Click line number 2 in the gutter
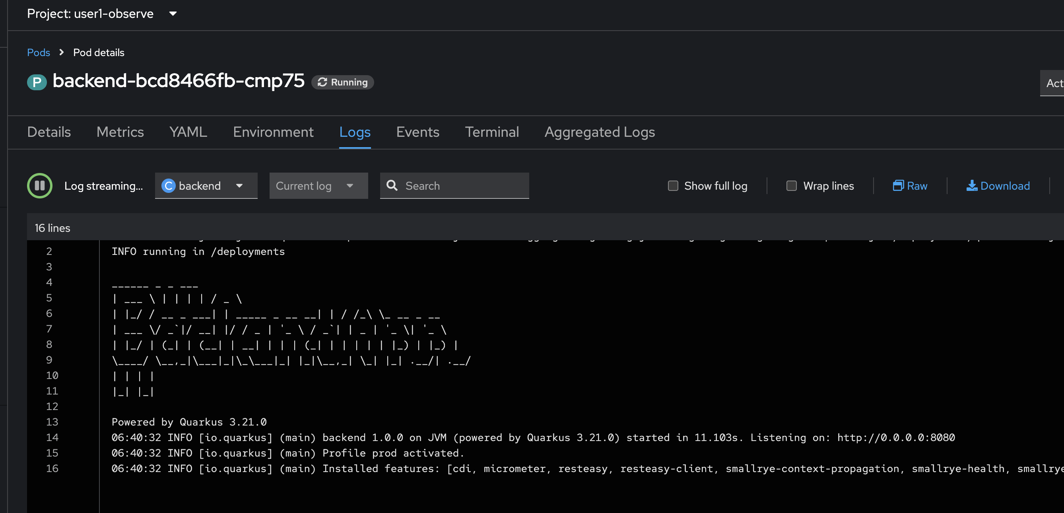 pyautogui.click(x=49, y=252)
